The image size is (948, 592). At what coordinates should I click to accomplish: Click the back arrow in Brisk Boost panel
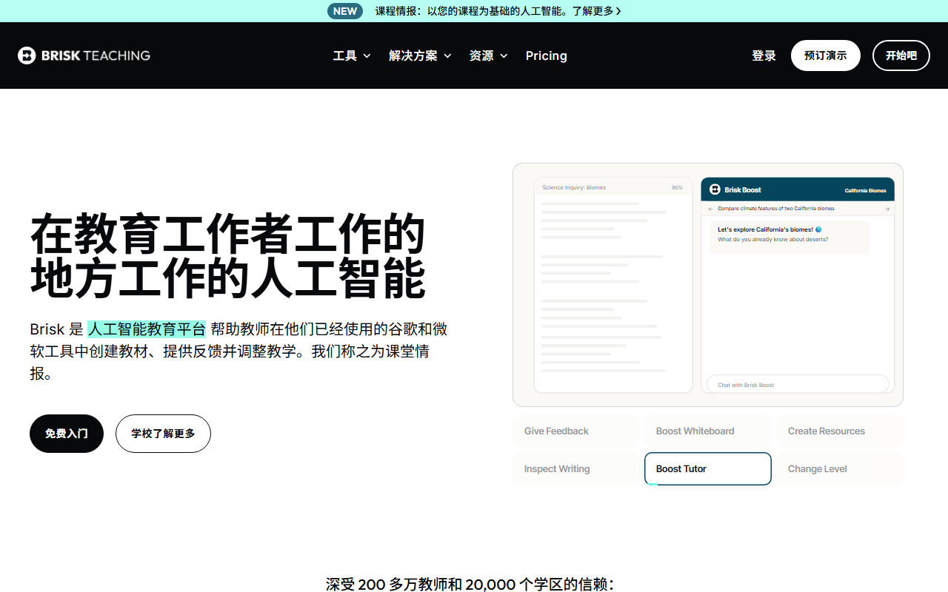pos(711,209)
